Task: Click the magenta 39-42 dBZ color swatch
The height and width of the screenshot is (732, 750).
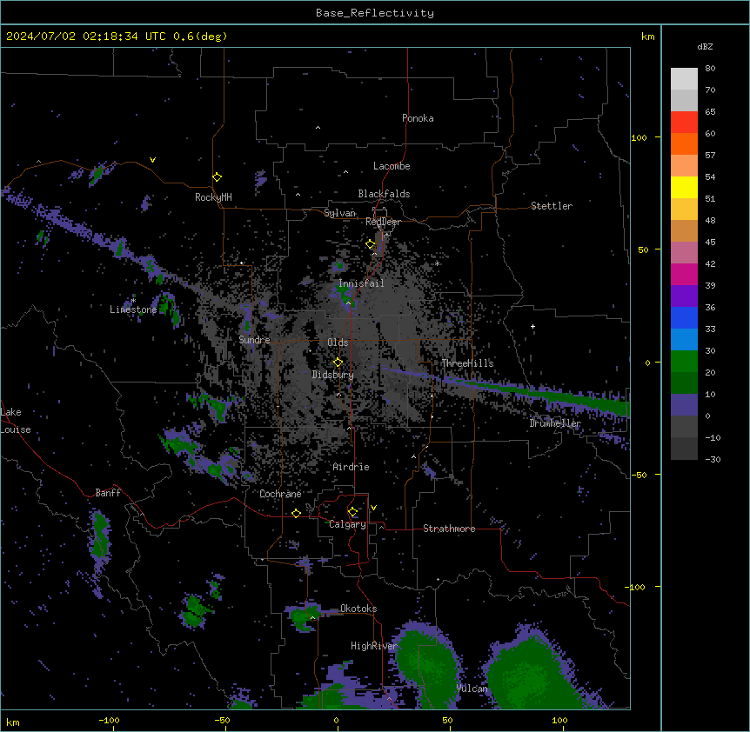Action: (684, 274)
